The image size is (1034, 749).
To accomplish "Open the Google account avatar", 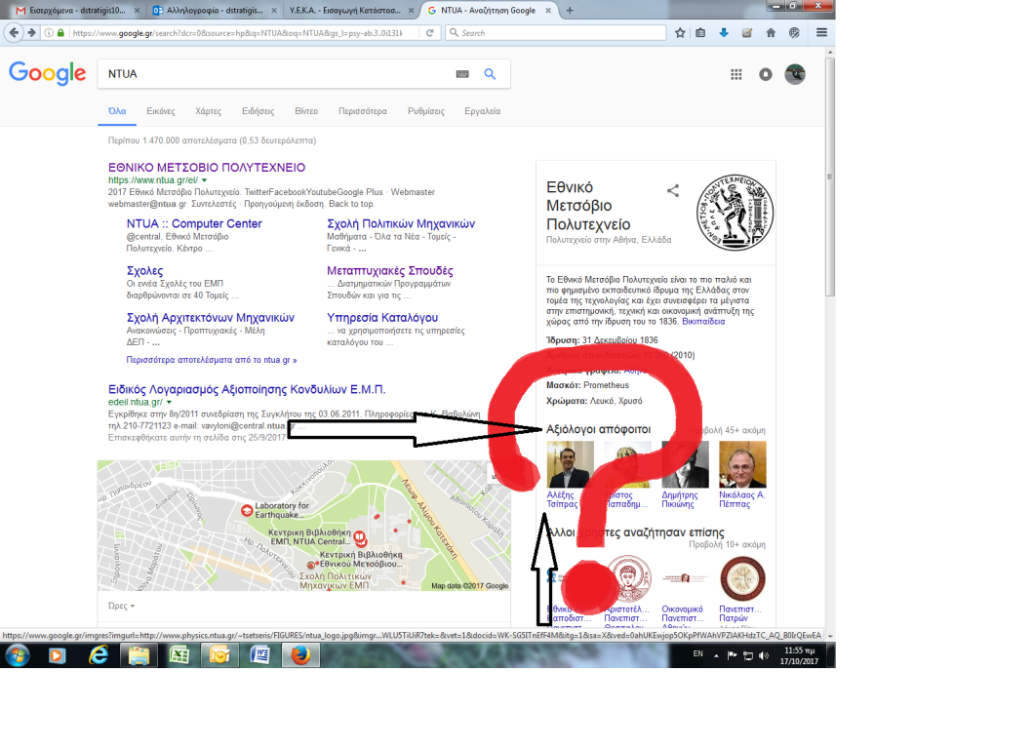I will 795,74.
